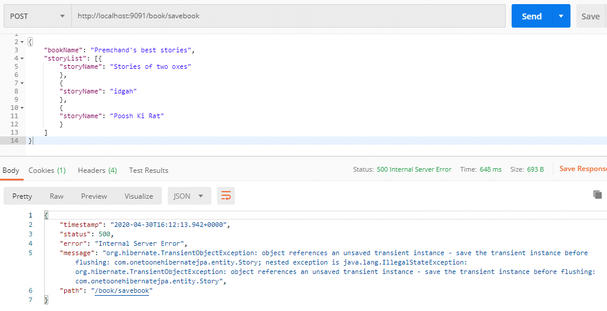Viewport: 607px width, 311px height.
Task: Collapse the object fold arrow at line 7
Action: point(22,83)
